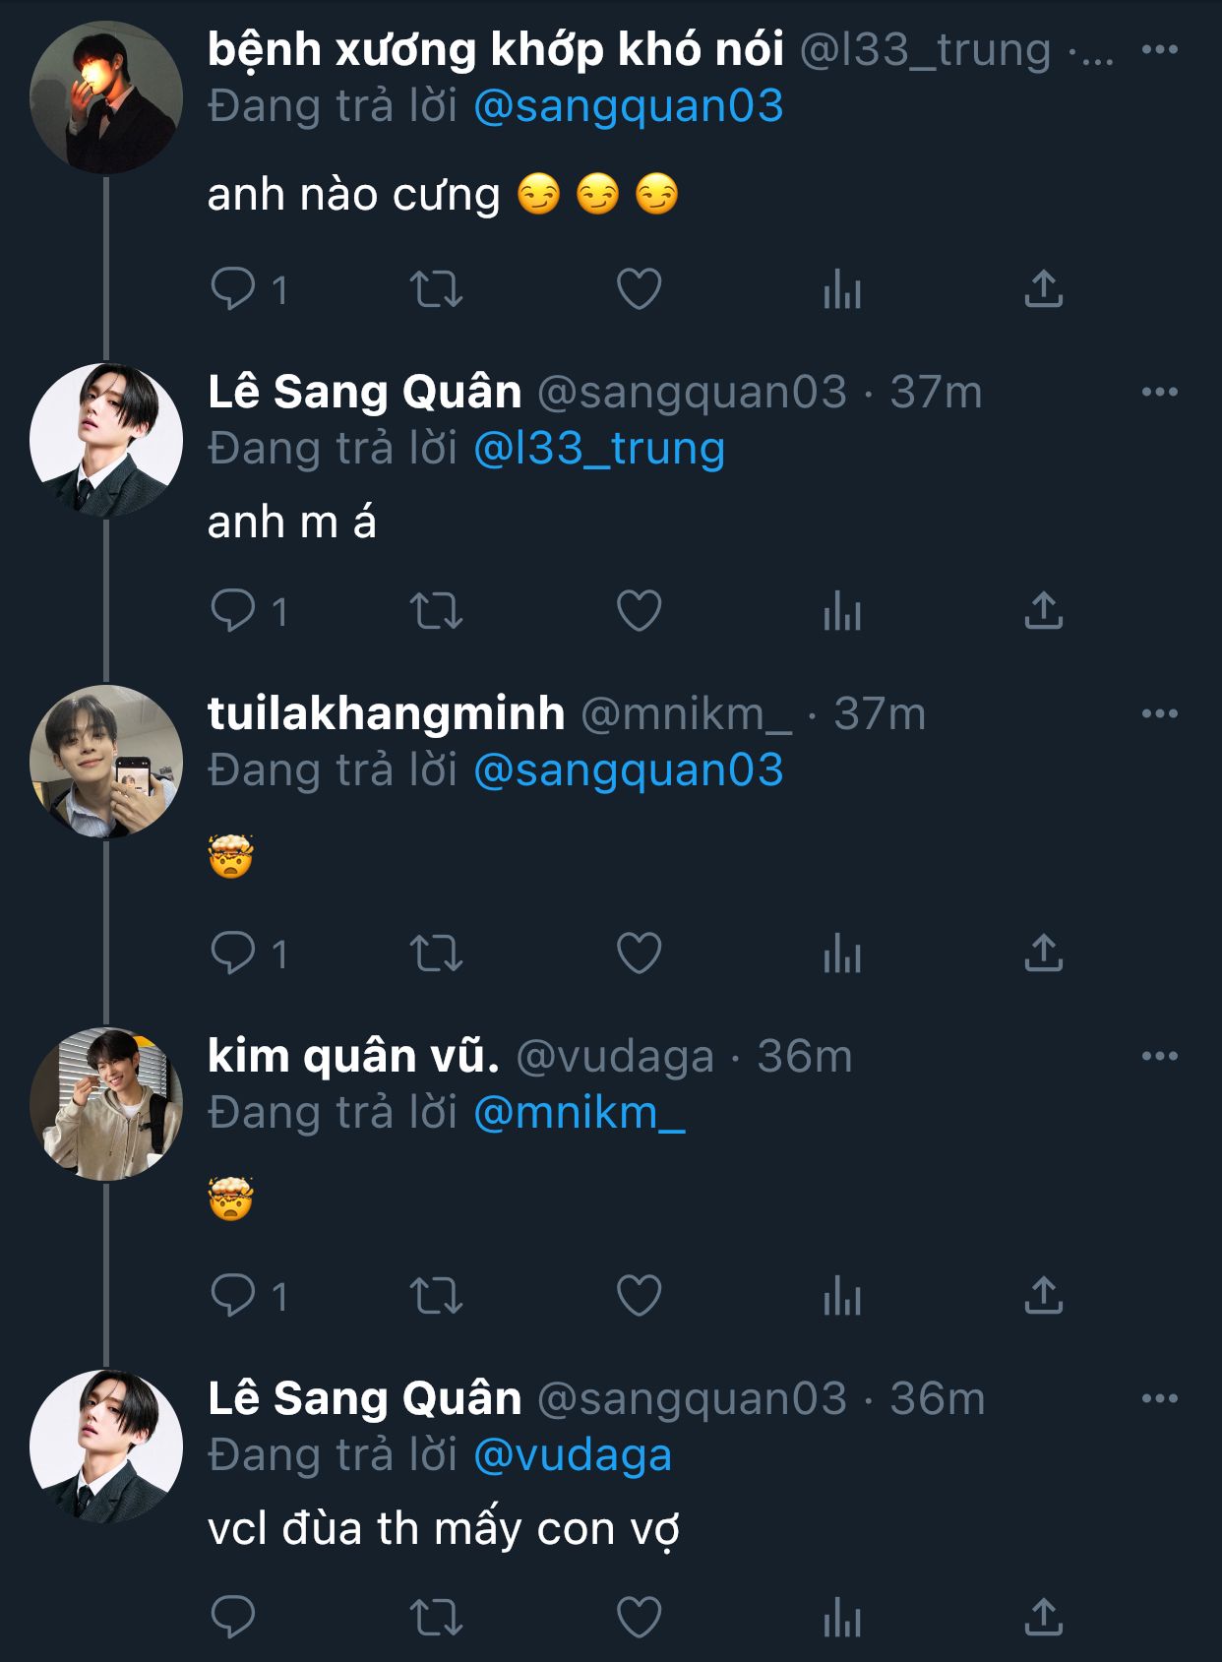Open more options for "bệnh xương khớp khó nói" tweet
The image size is (1222, 1662).
click(1159, 49)
